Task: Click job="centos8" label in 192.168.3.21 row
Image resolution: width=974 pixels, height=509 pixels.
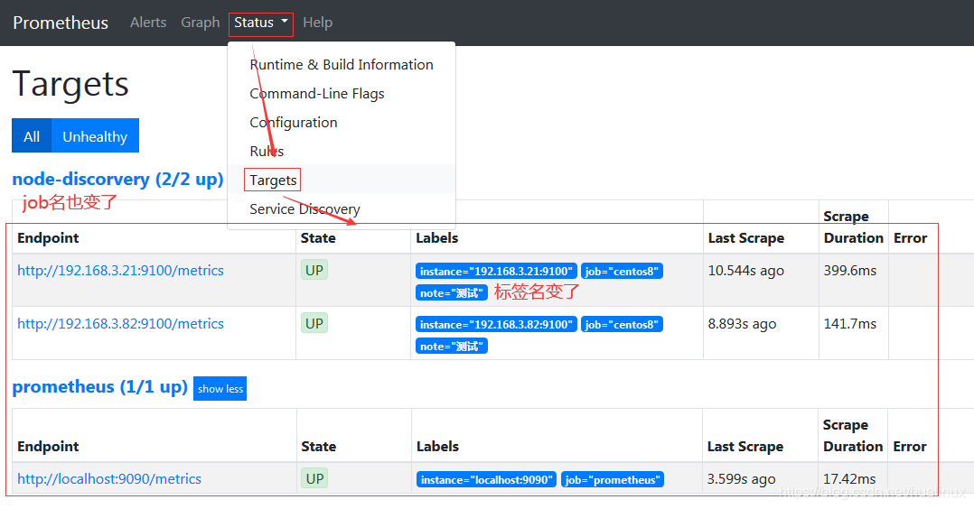Action: [622, 272]
